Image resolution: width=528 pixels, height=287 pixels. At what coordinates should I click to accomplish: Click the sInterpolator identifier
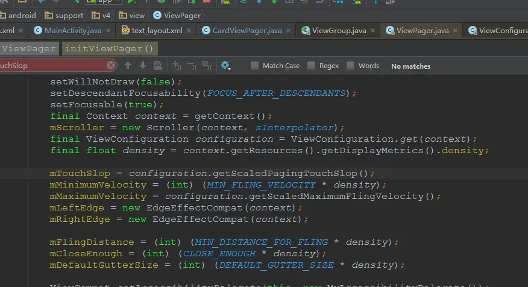(x=294, y=128)
